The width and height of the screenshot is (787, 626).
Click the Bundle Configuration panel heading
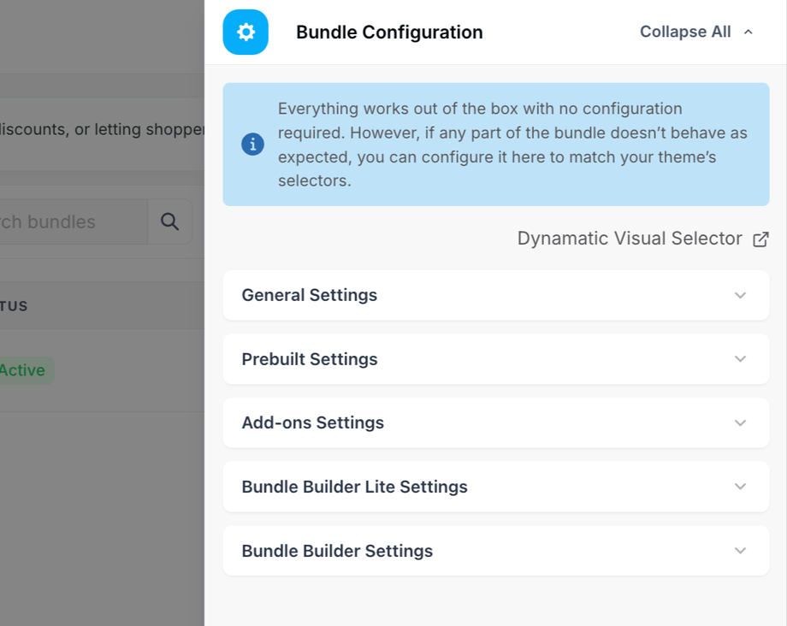click(389, 32)
